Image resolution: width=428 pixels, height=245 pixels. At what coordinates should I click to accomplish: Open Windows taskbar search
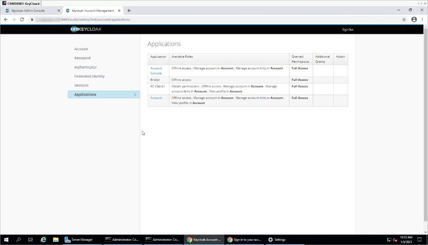click(18, 240)
